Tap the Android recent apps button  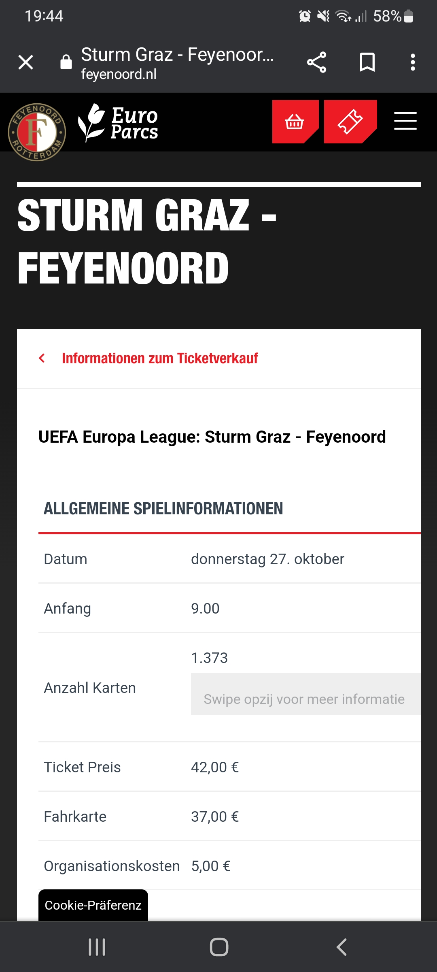97,947
